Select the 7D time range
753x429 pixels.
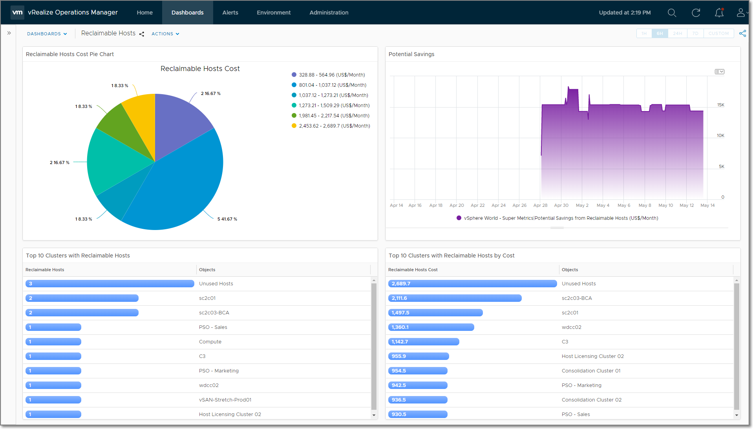(695, 33)
